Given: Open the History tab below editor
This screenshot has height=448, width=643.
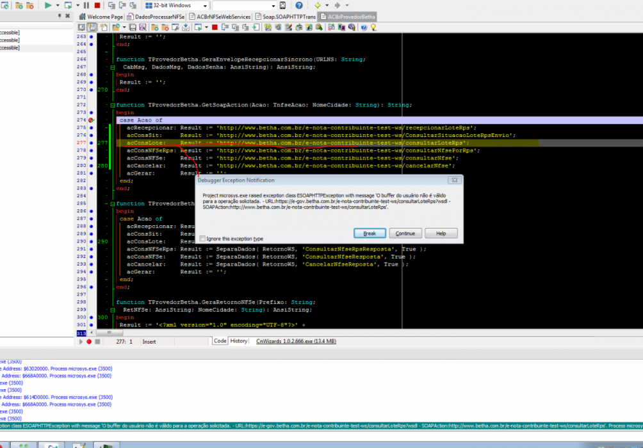Looking at the screenshot, I should pos(239,341).
